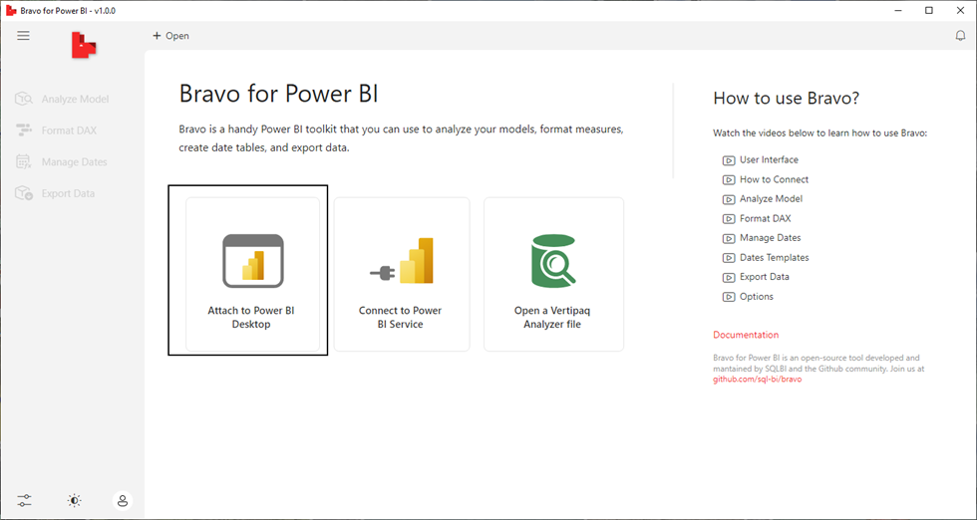Click the plus icon beside Open
Image resolution: width=977 pixels, height=520 pixels.
tap(157, 36)
